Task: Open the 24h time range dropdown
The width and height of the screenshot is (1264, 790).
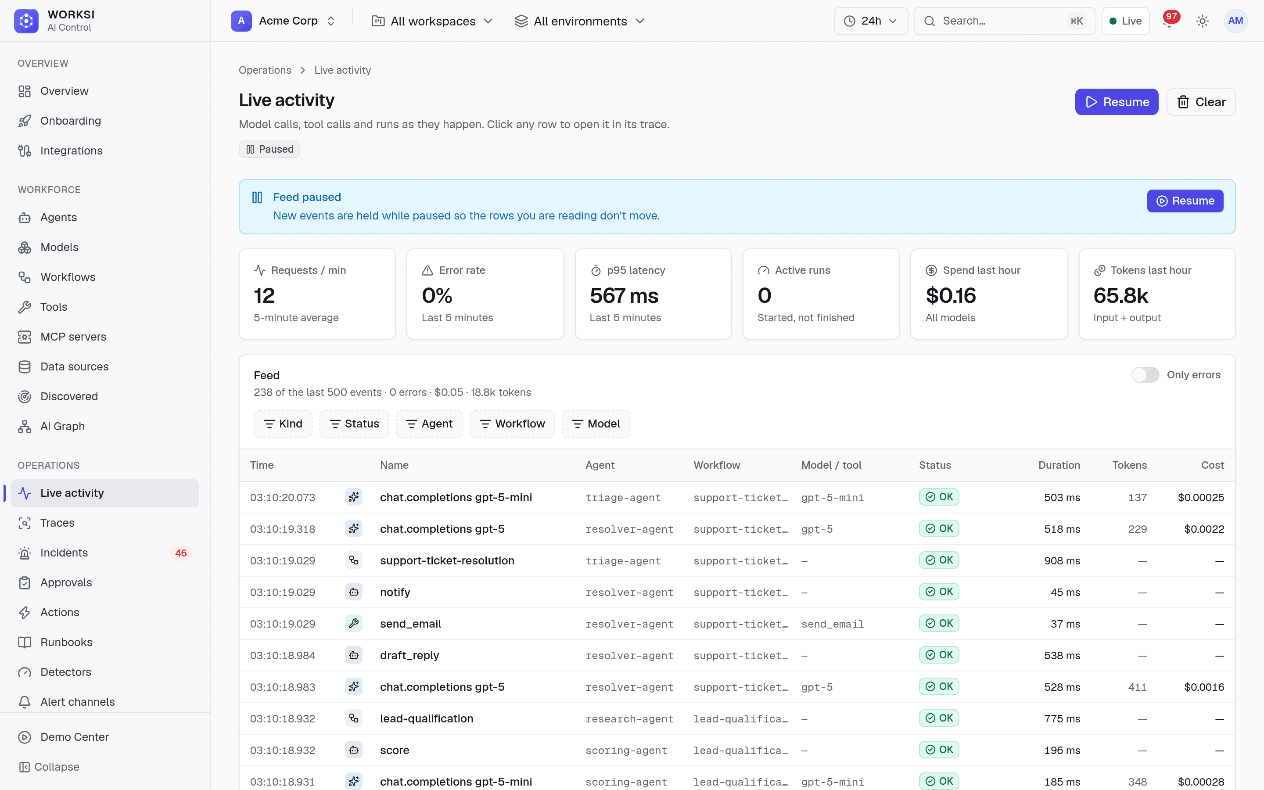Action: pyautogui.click(x=871, y=21)
